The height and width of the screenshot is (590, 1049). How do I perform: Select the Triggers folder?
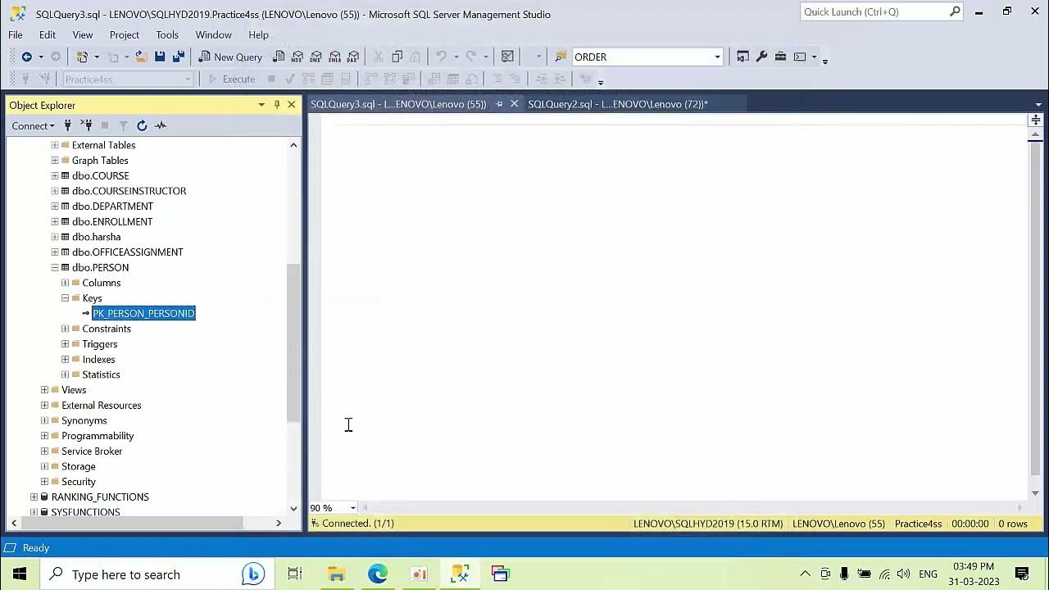coord(100,344)
